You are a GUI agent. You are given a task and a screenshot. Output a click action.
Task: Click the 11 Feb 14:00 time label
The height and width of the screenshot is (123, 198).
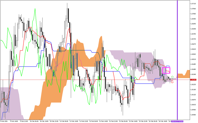click(x=74, y=121)
